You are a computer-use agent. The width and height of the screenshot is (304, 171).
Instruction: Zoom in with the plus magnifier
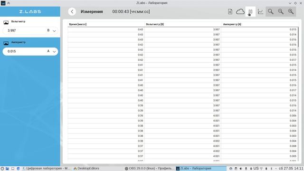tap(291, 11)
